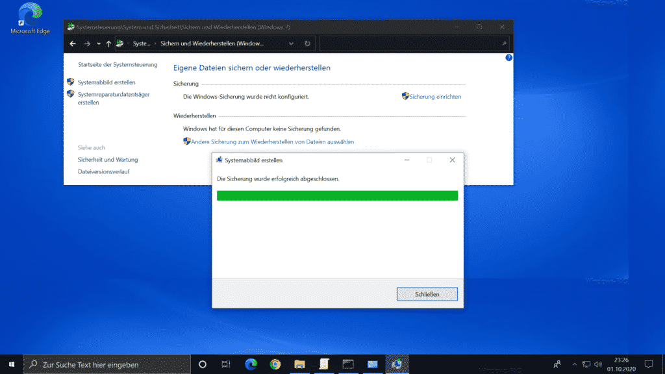Open Sicherheit und Wartung link

pos(108,160)
